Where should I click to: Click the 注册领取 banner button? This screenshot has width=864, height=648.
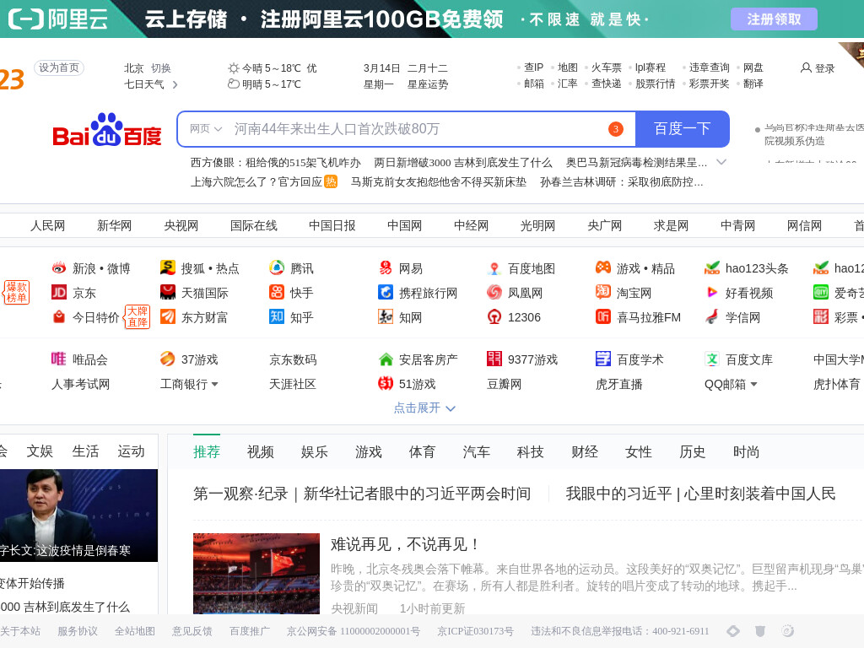point(774,19)
